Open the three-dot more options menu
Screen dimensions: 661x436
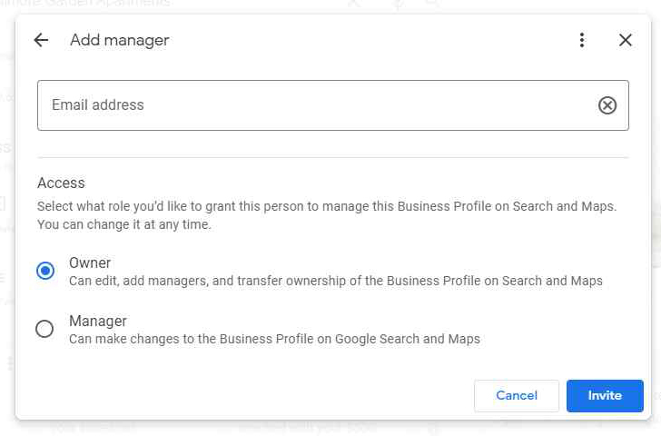(x=582, y=40)
